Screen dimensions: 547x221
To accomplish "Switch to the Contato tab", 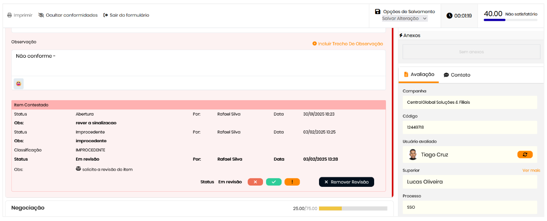I will (457, 75).
